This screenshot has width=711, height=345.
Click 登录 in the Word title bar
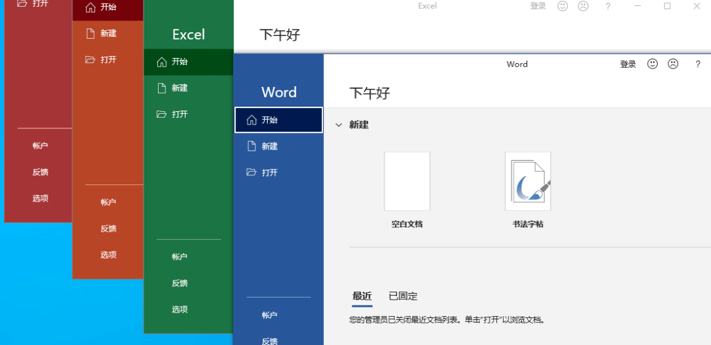[628, 64]
